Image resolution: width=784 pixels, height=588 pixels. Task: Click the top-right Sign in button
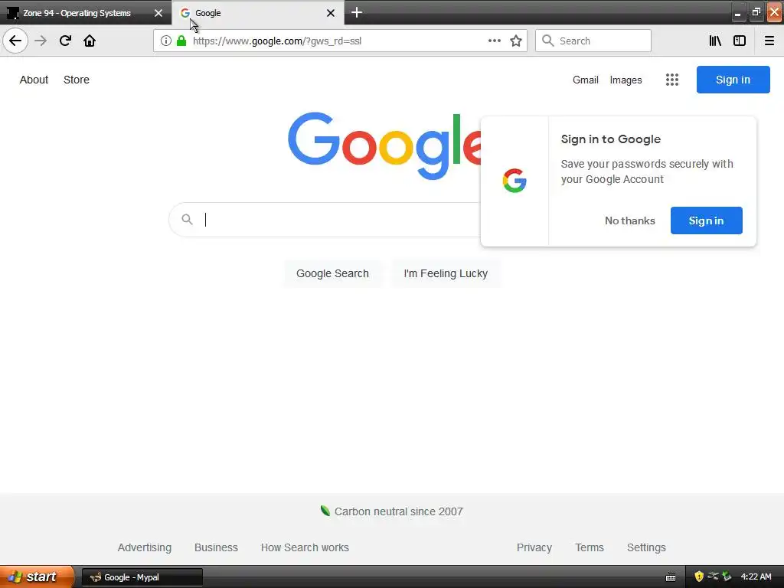pyautogui.click(x=733, y=80)
